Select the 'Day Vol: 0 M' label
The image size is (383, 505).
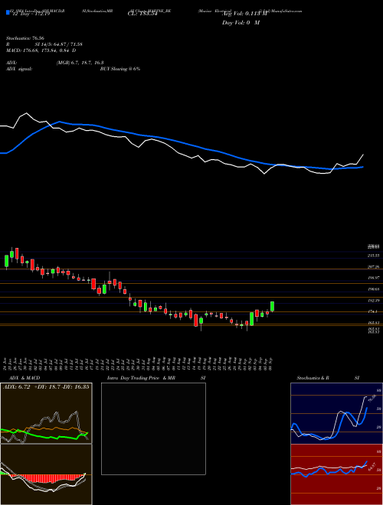pyautogui.click(x=241, y=23)
